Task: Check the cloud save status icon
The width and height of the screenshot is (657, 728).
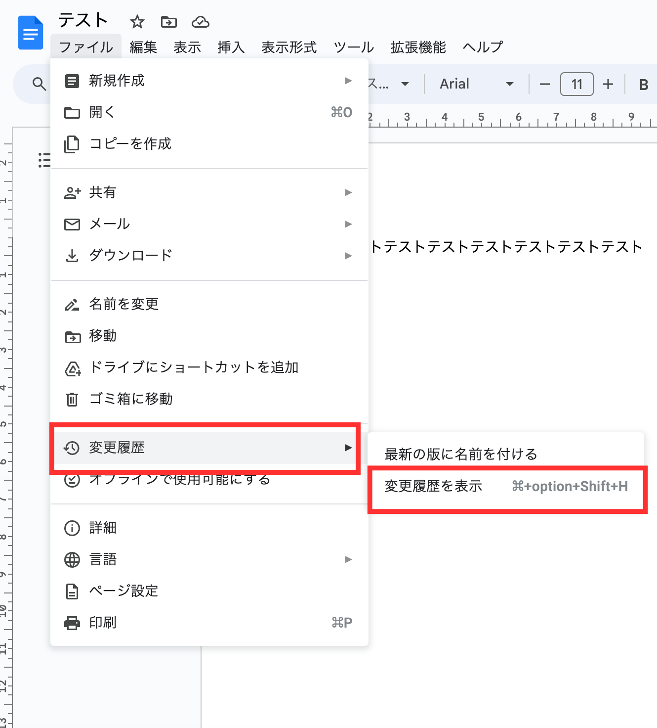Action: (x=200, y=22)
